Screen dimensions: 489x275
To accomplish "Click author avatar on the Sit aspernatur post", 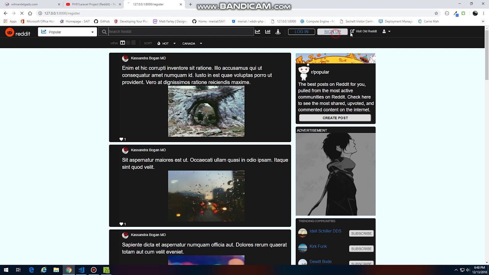I will (x=125, y=150).
